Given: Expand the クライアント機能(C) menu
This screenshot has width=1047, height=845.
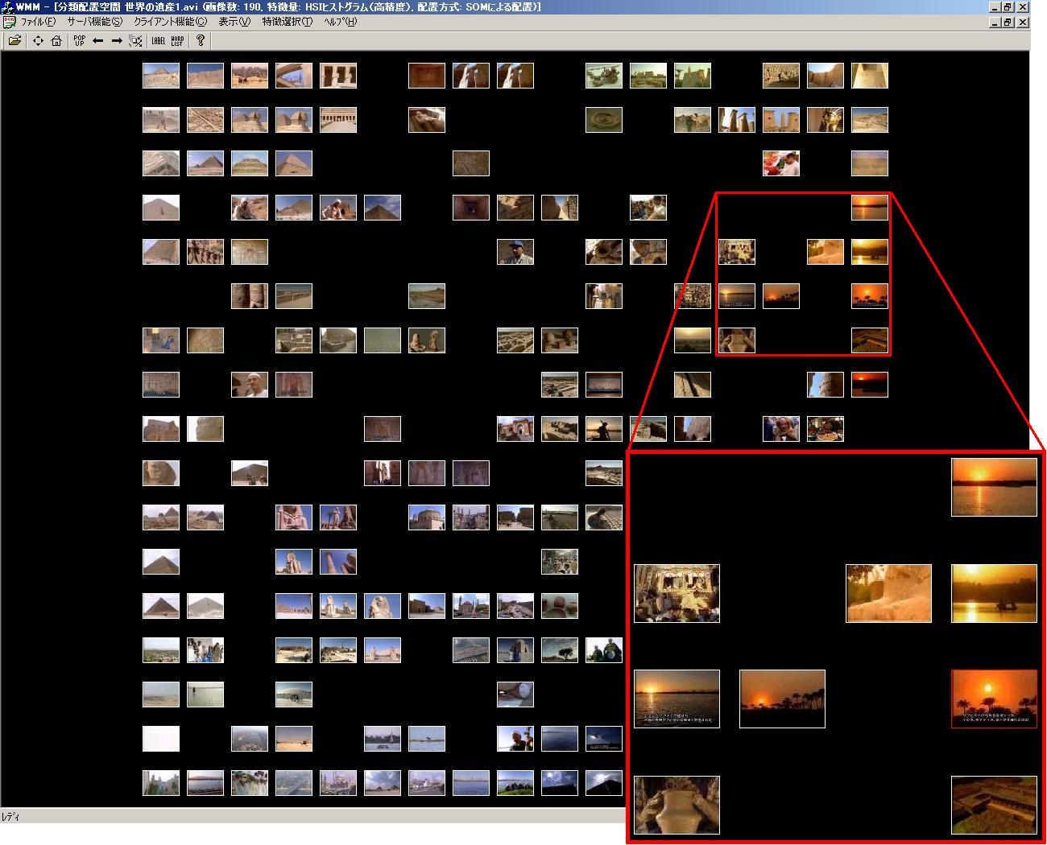Looking at the screenshot, I should pyautogui.click(x=170, y=22).
